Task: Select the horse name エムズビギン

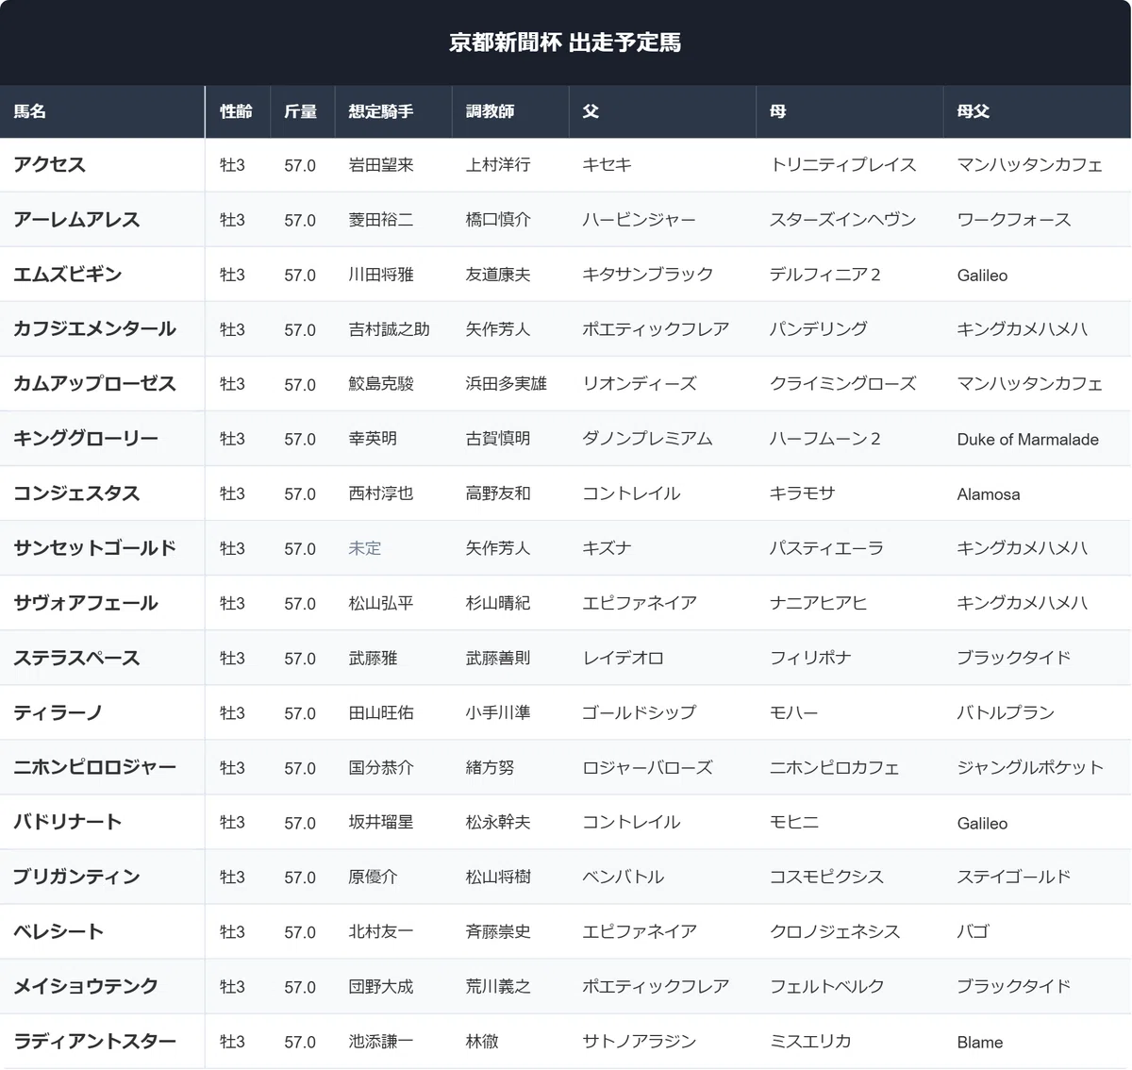Action: coord(68,274)
